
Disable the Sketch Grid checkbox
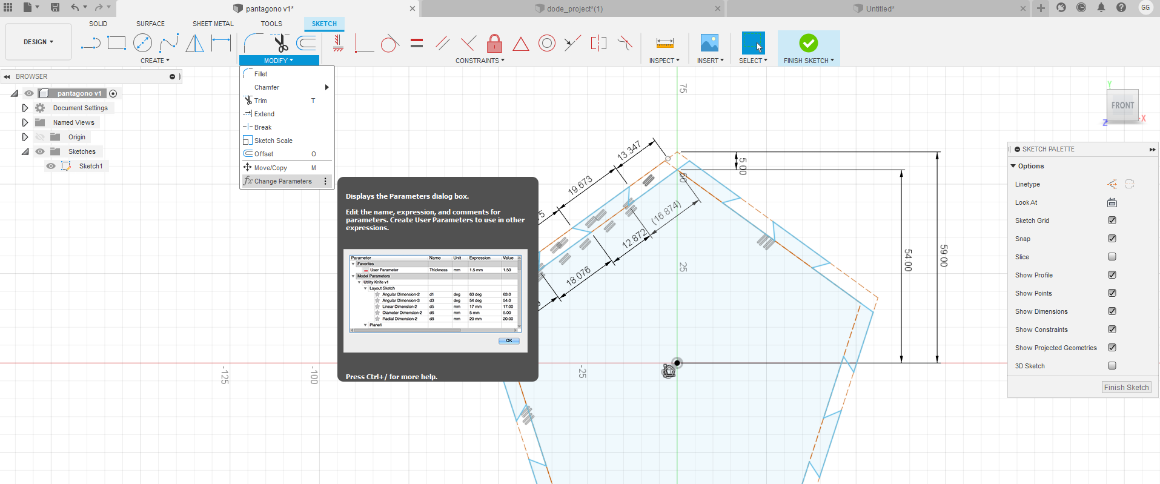tap(1112, 220)
